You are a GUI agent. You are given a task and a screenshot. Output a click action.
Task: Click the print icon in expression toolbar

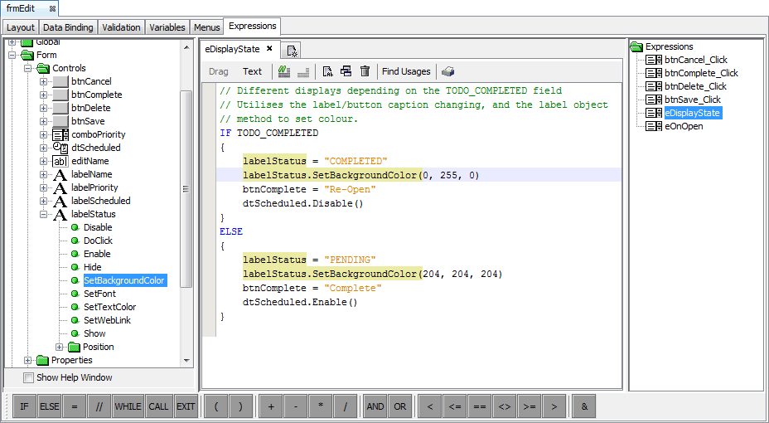point(447,71)
